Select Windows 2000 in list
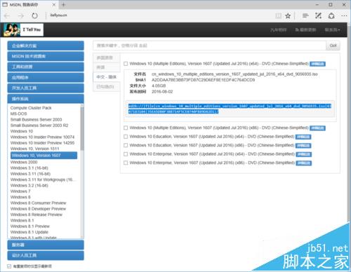The width and height of the screenshot is (351, 272). click(24, 162)
